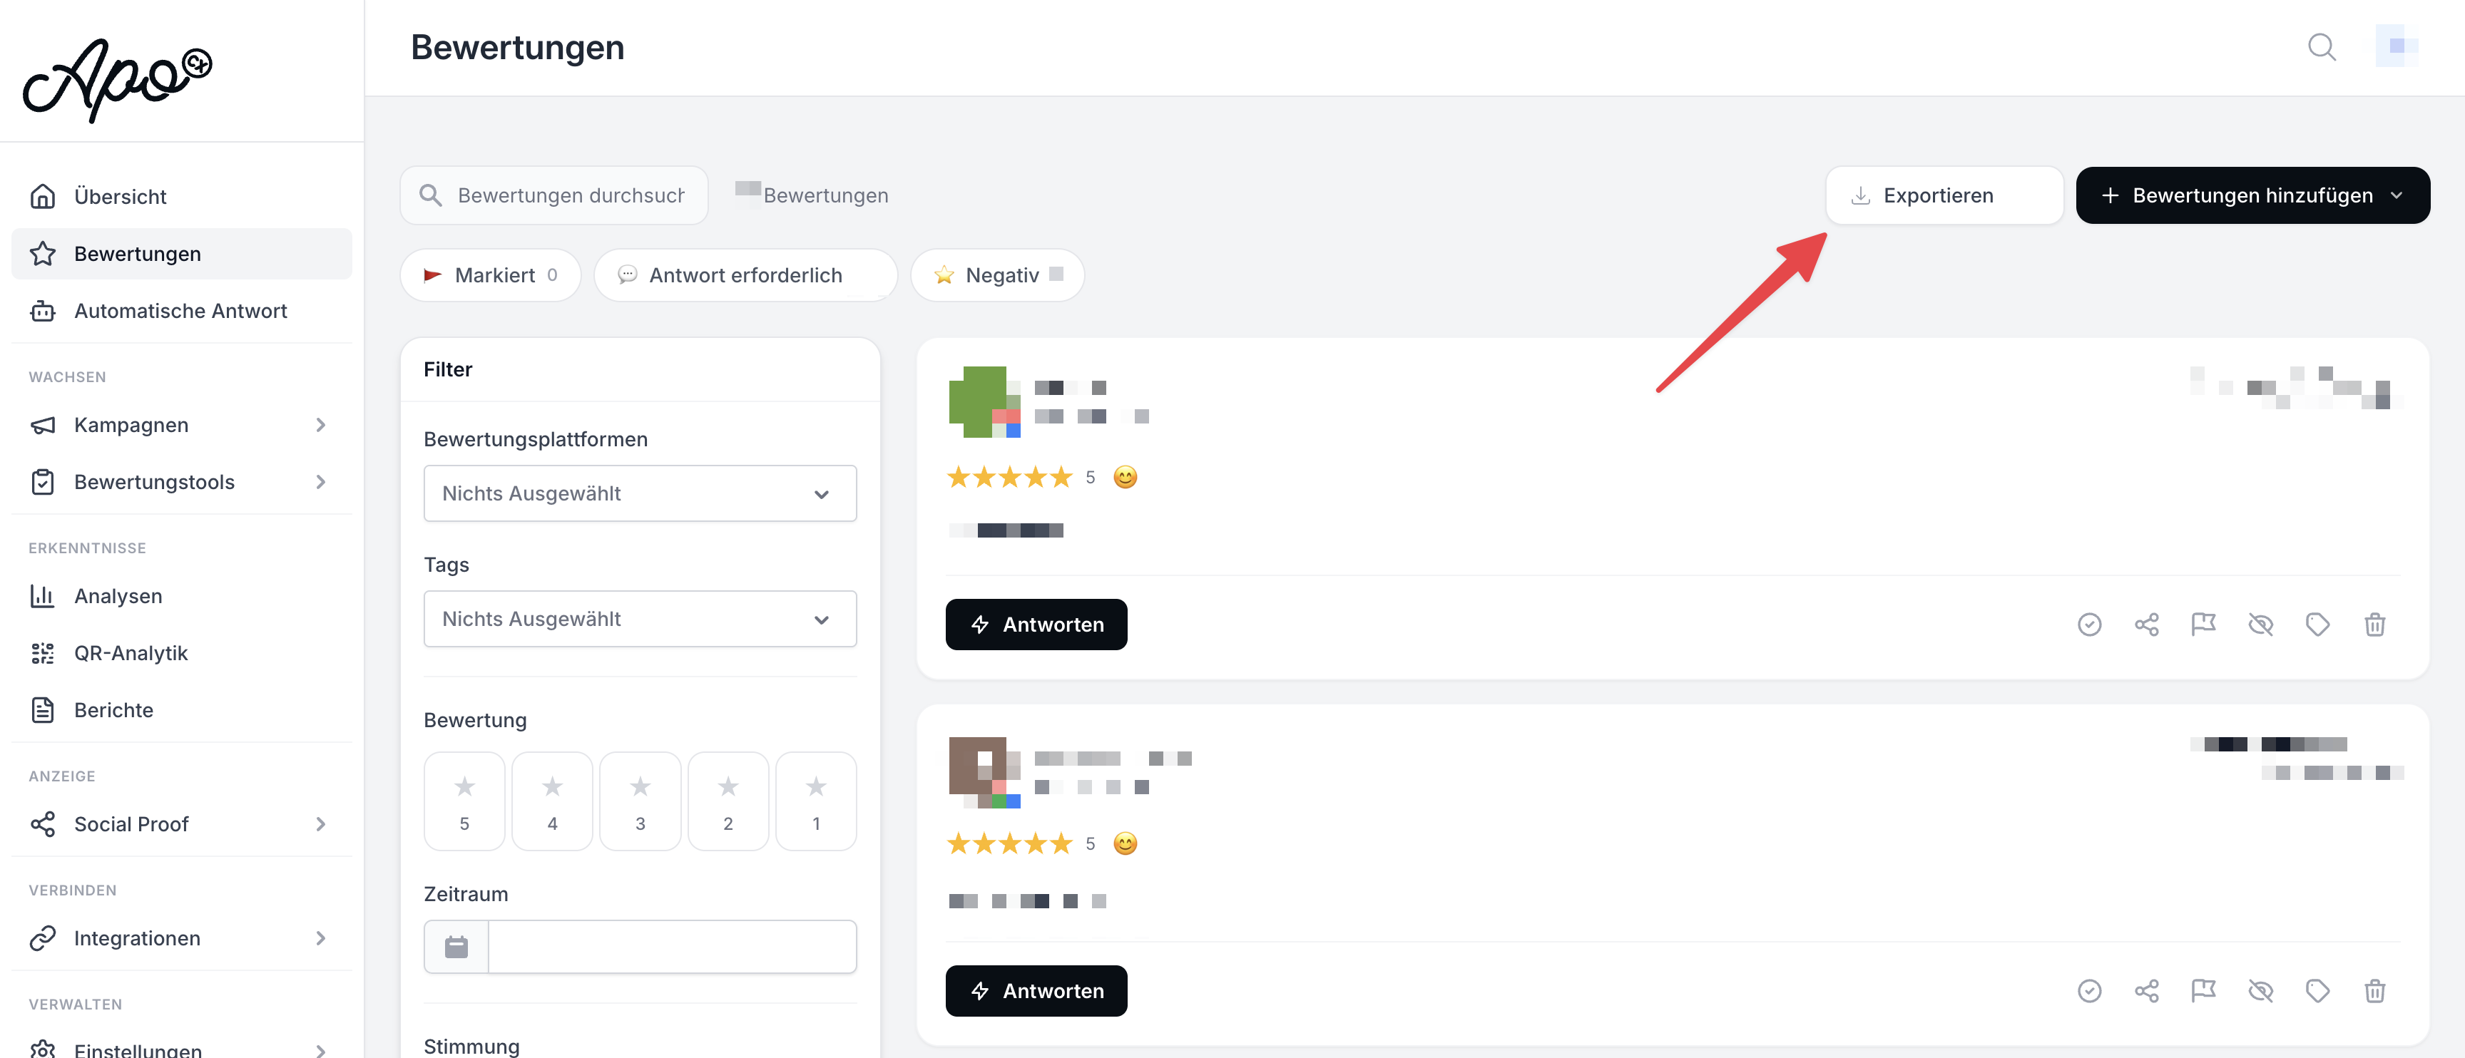Hide the first review with eye icon
The width and height of the screenshot is (2465, 1058).
(x=2260, y=625)
